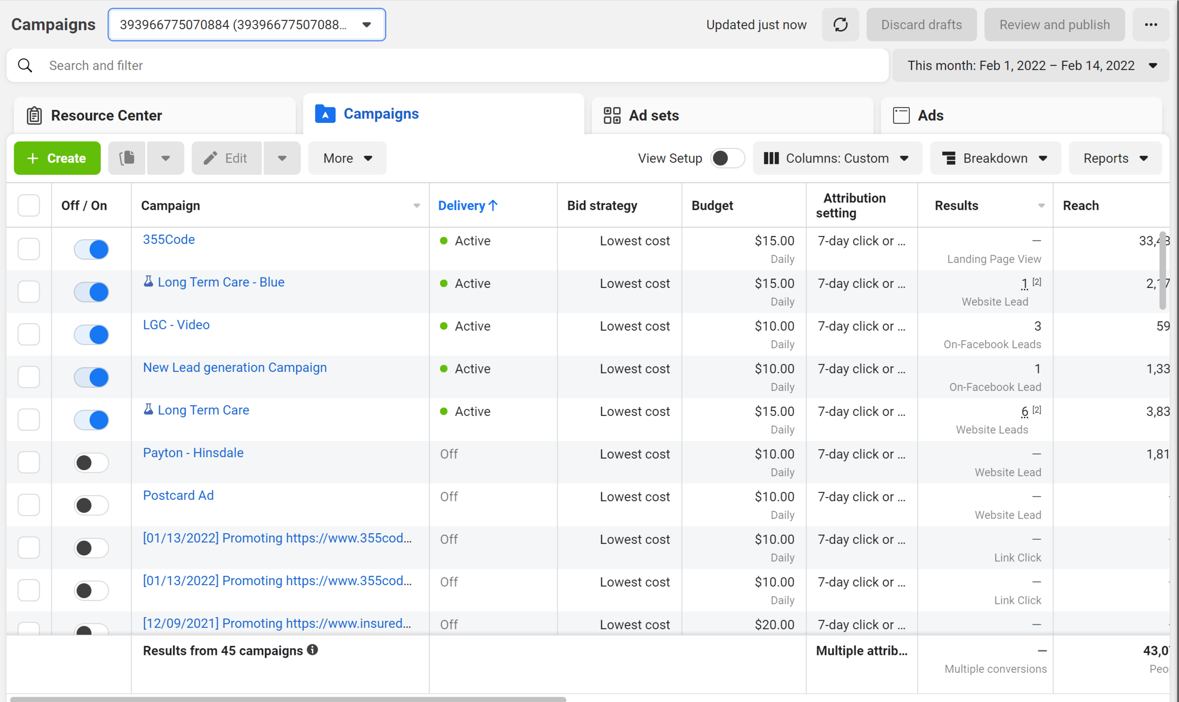Click the magnifier search icon
This screenshot has height=702, width=1179.
click(x=25, y=65)
